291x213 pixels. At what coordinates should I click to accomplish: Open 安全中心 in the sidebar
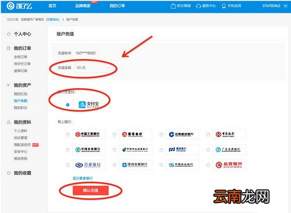20,151
